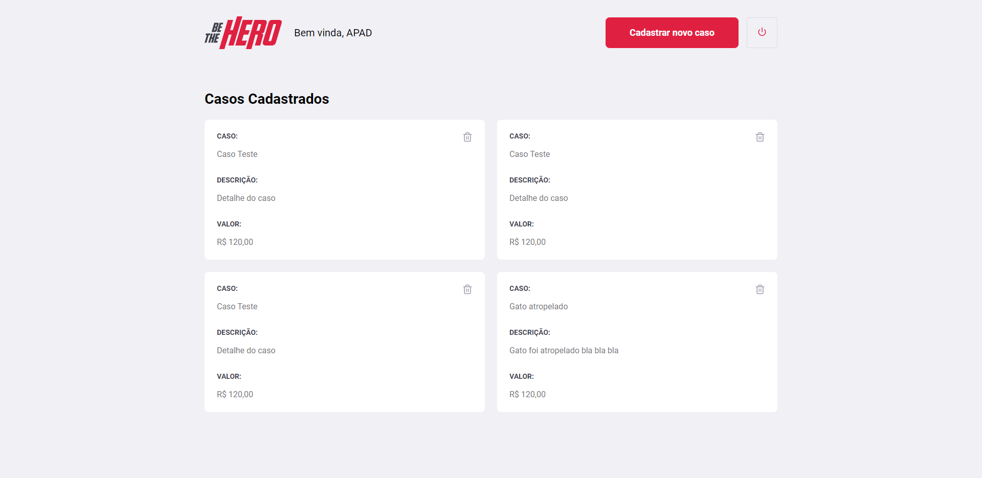Click the Cadastrar novo caso button
Viewport: 982px width, 478px height.
click(672, 32)
